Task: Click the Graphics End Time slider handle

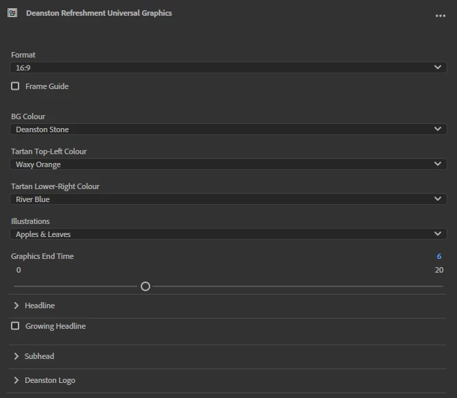Action: click(145, 286)
